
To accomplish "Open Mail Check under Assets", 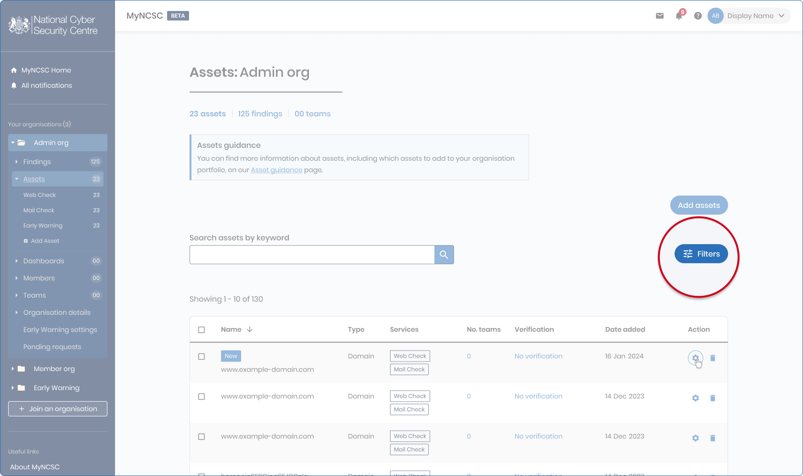I will click(39, 210).
